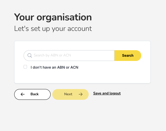Tick the no ABN or ACN checkbox

pos(25,67)
